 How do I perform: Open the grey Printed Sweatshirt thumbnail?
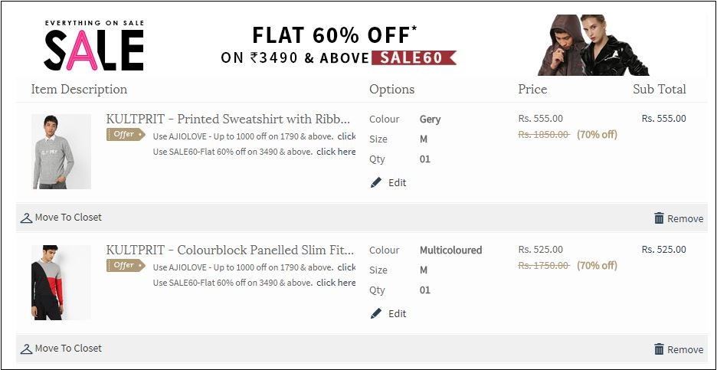[61, 152]
